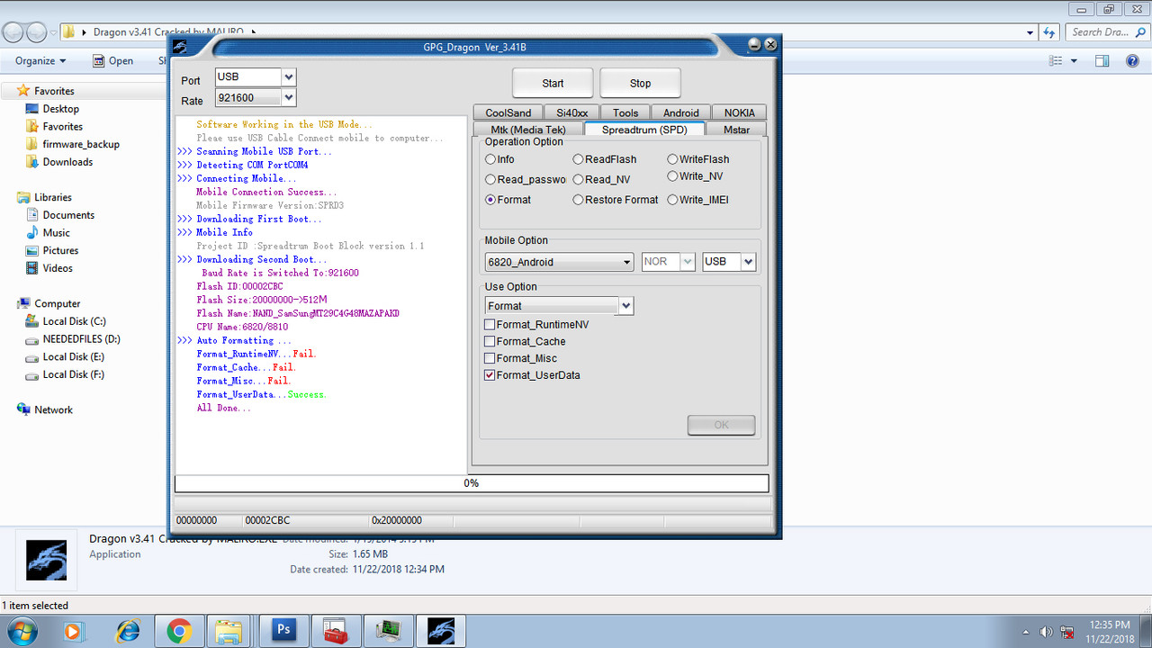Click the dragon application thumbnail in details pane

[x=47, y=562]
